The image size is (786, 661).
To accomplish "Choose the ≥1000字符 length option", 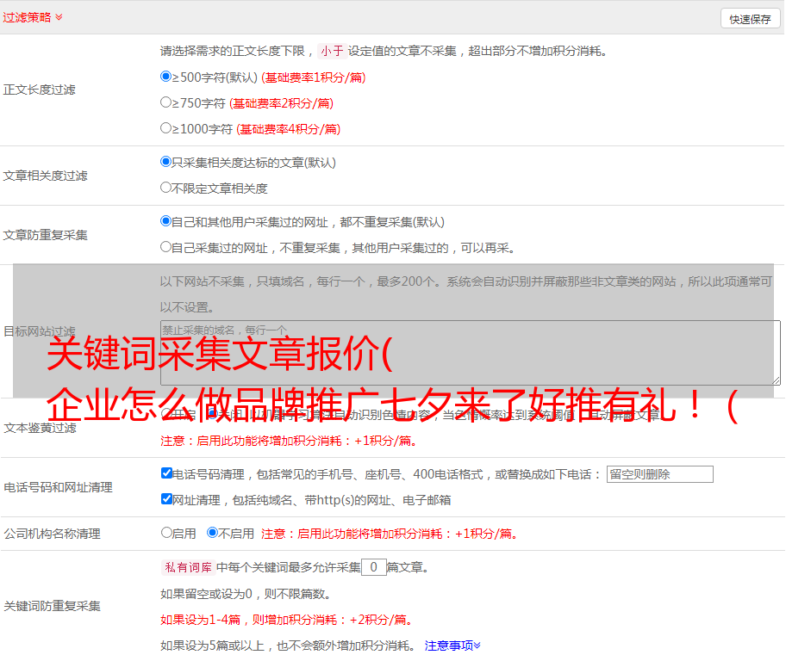I will tap(165, 127).
